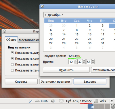Click the Срд weekday column header
115x109 pixels.
tap(77, 21)
